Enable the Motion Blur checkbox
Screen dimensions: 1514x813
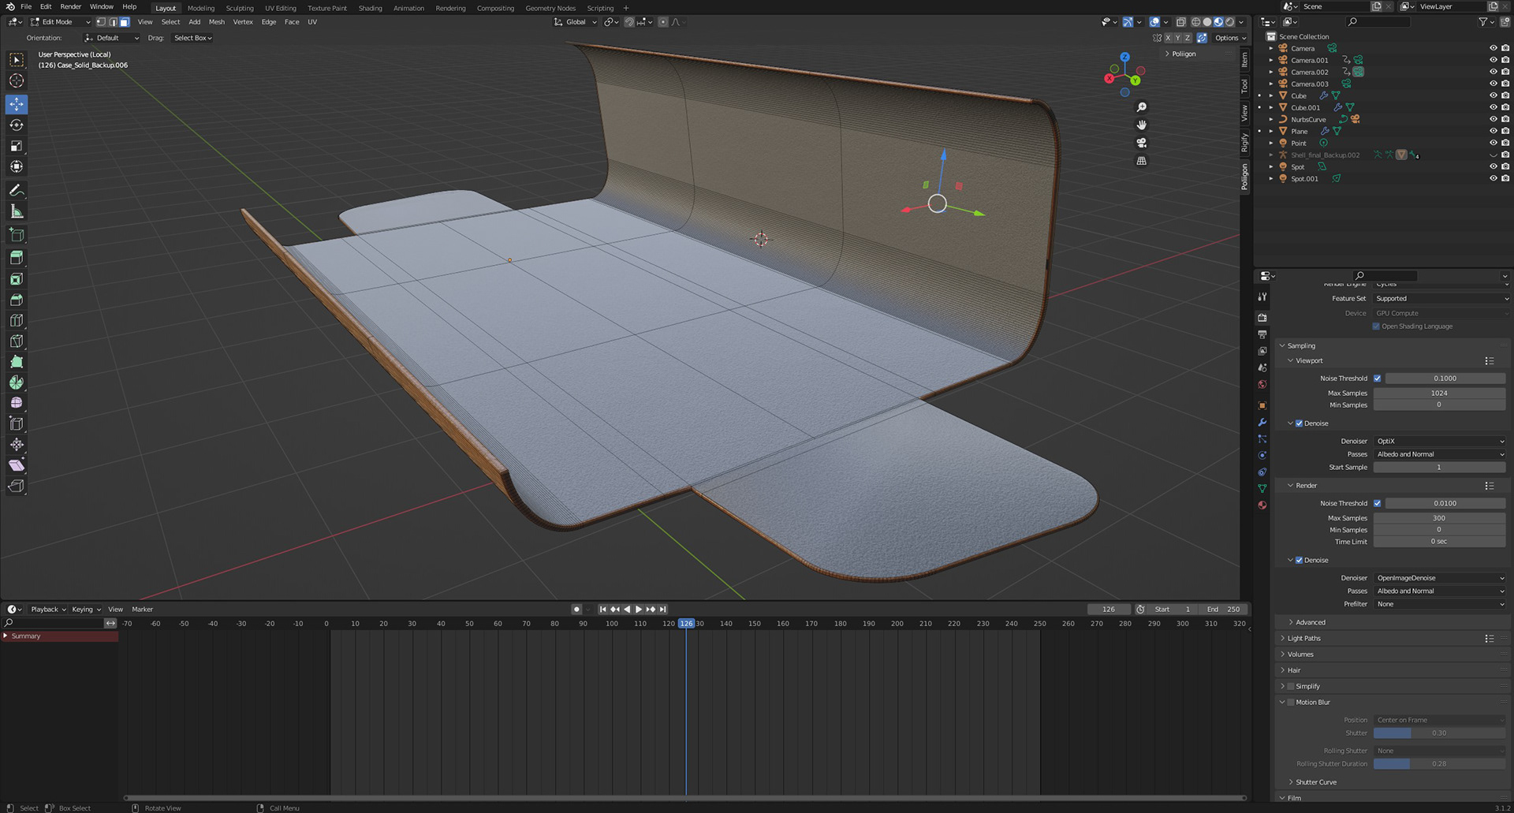[x=1291, y=703]
